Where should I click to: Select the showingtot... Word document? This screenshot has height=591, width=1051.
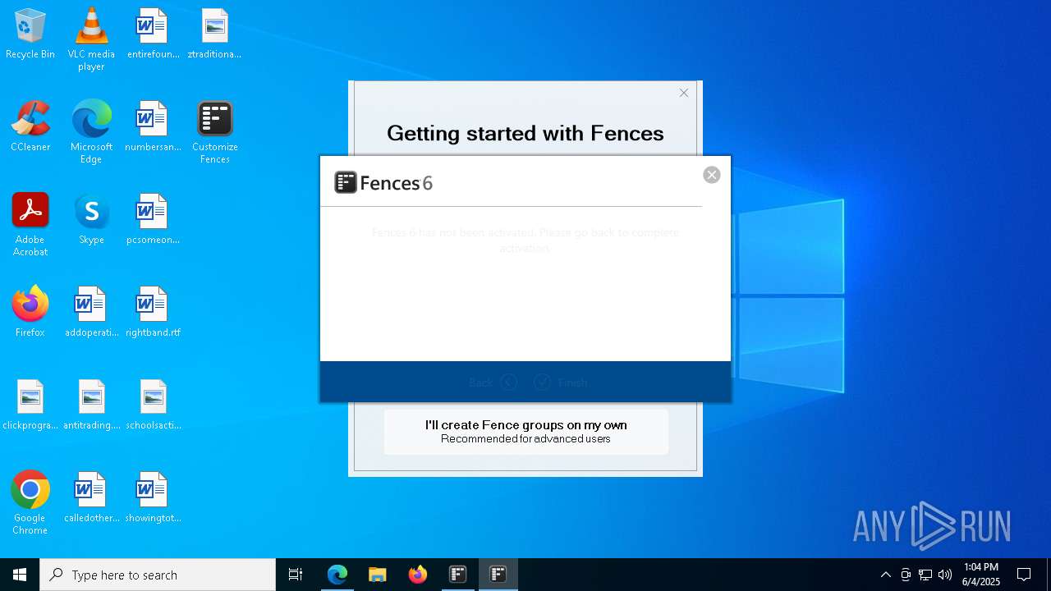coord(153,498)
